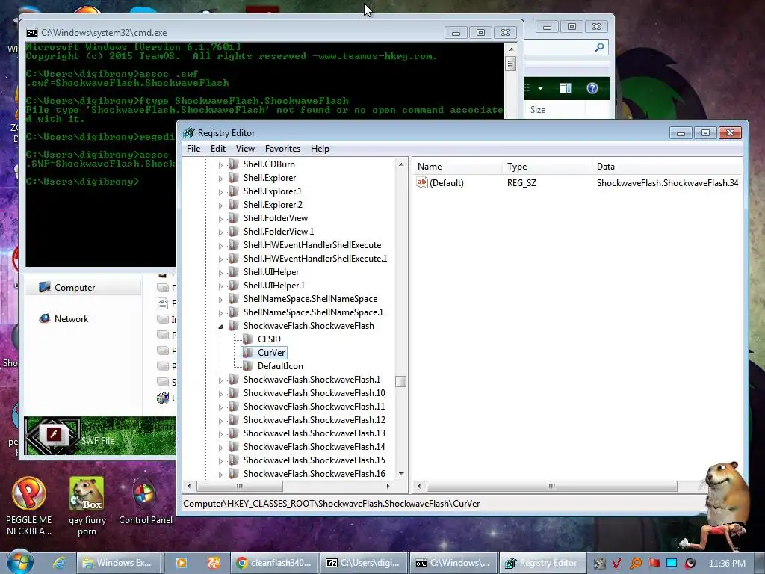The image size is (765, 574).
Task: Select the Shell.UIHelper.1 key
Action: coord(274,285)
